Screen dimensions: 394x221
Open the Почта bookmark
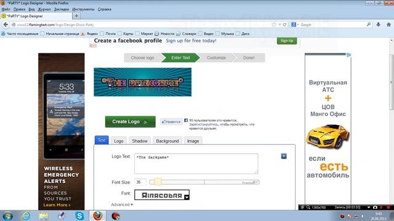pyautogui.click(x=108, y=34)
